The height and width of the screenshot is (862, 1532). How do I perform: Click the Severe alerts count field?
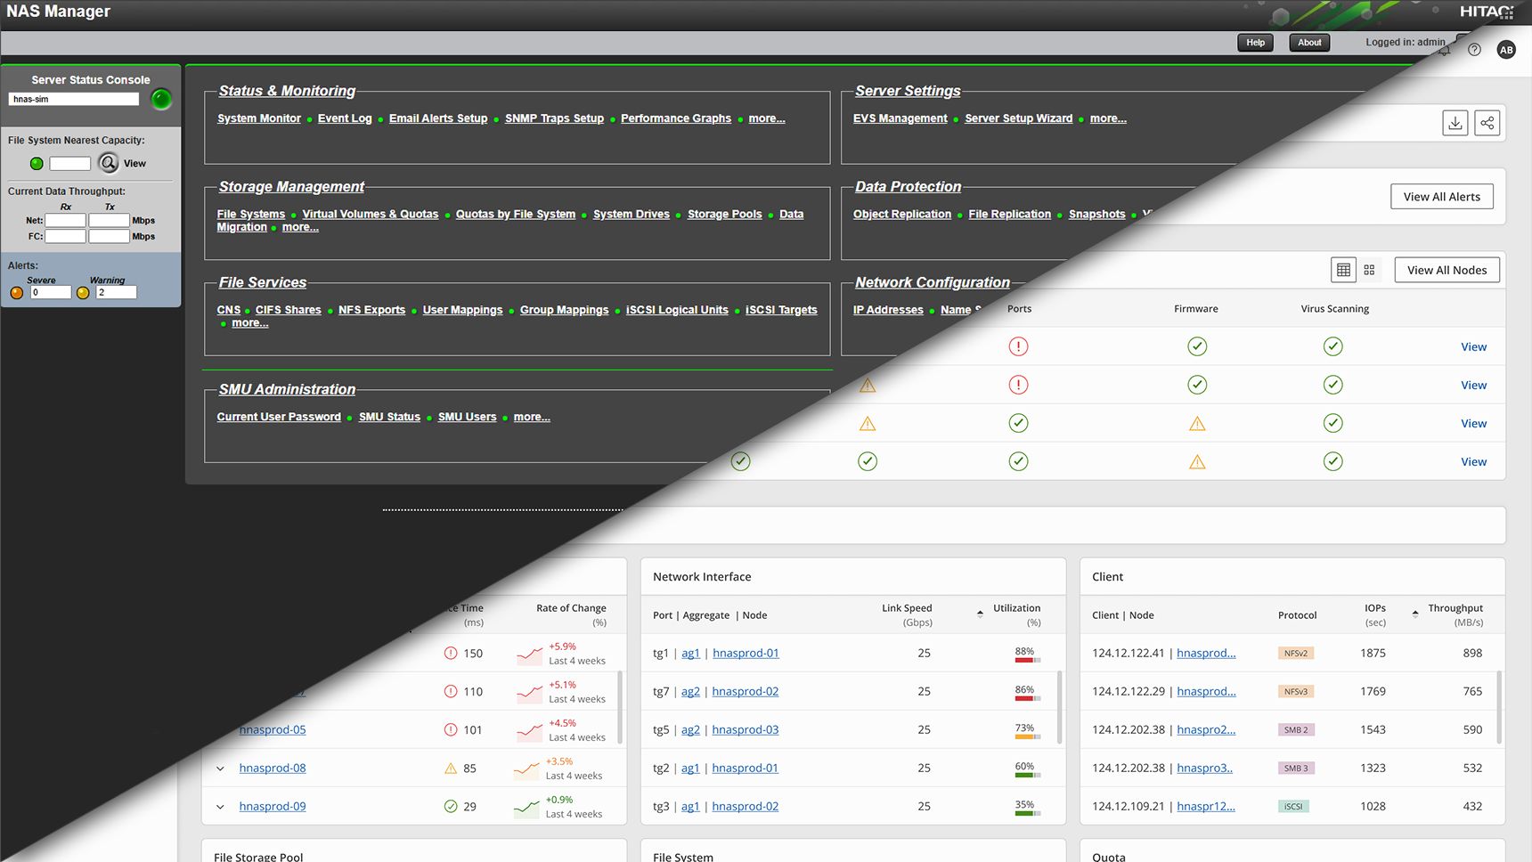point(51,293)
